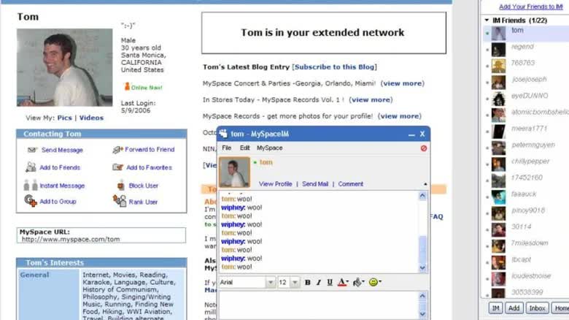This screenshot has height=320, width=569.
Task: Toggle italic text in the IM toolbar
Action: pyautogui.click(x=319, y=282)
